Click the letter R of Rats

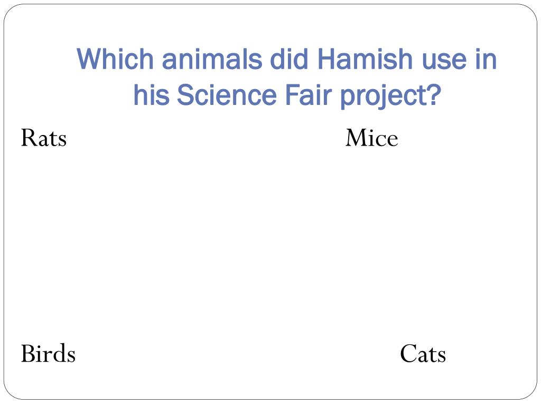(29, 138)
